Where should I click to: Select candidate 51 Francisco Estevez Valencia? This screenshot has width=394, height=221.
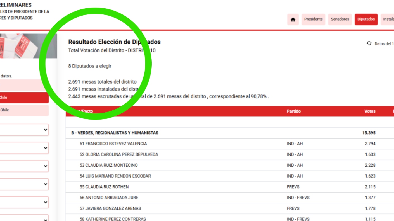click(x=113, y=144)
